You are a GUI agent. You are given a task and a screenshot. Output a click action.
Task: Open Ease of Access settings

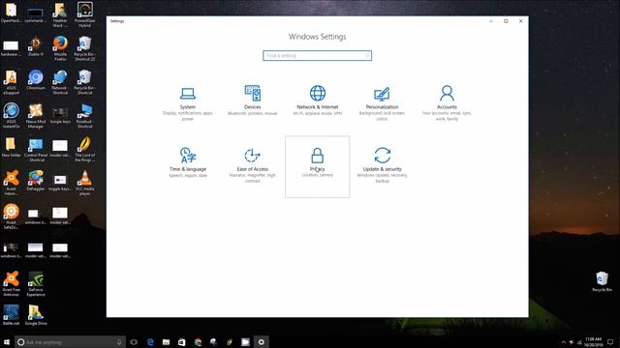pyautogui.click(x=253, y=165)
